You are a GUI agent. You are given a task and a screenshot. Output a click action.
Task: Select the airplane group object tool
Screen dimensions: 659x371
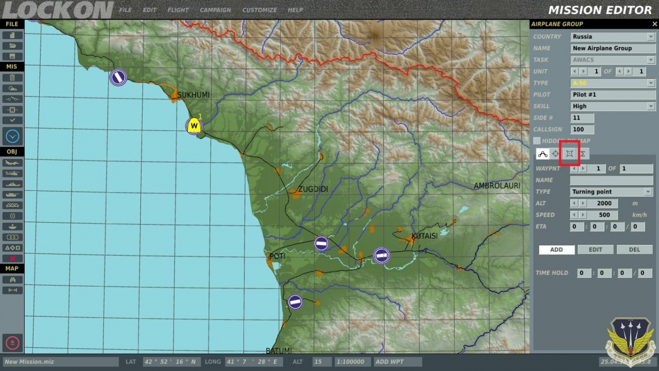(12, 163)
